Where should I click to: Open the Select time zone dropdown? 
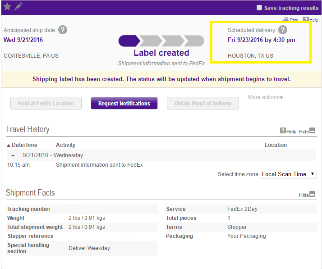(288, 174)
